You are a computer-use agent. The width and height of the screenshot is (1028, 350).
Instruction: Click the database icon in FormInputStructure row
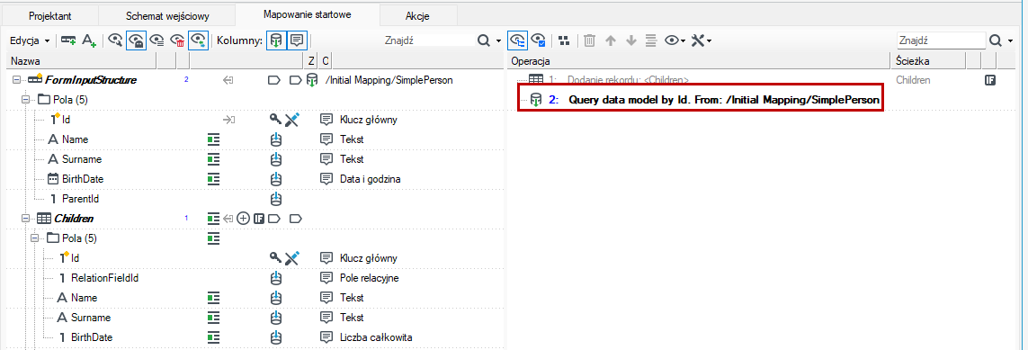(313, 80)
